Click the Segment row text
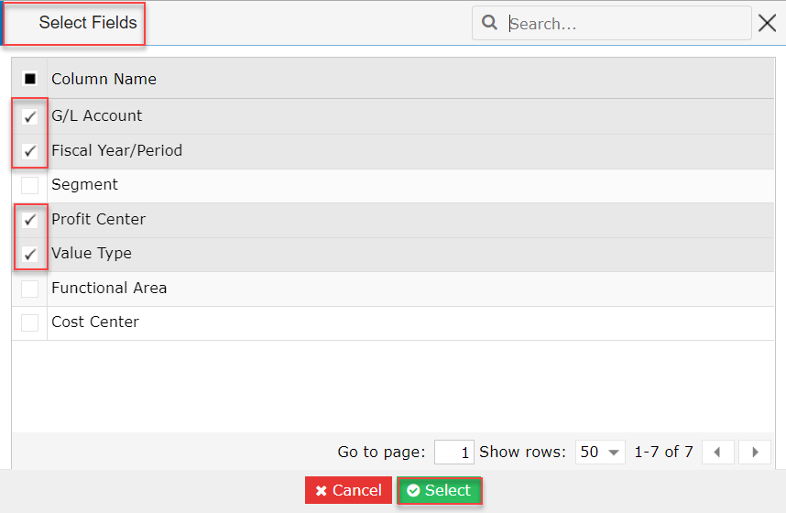 point(84,184)
